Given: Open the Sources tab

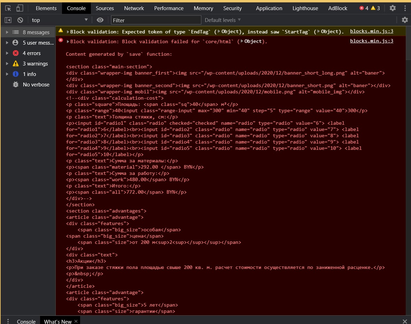Looking at the screenshot, I should 105,8.
